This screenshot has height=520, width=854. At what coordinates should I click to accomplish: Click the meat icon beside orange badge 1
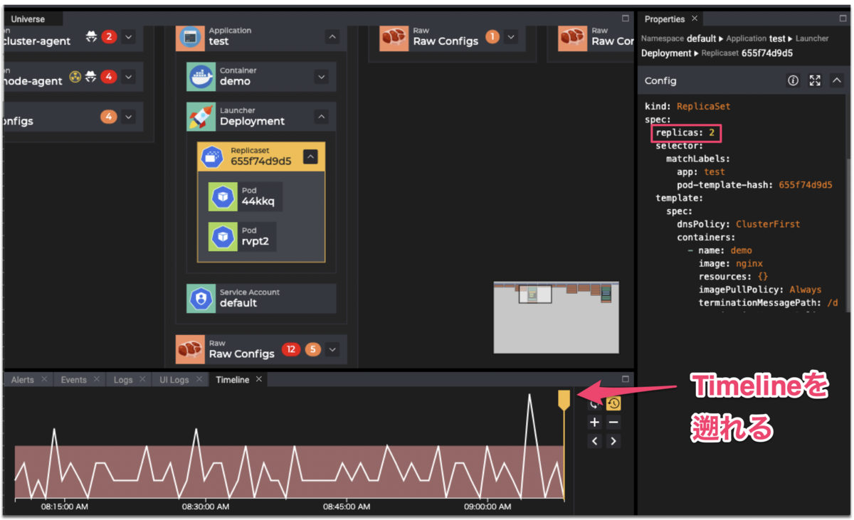(x=394, y=37)
